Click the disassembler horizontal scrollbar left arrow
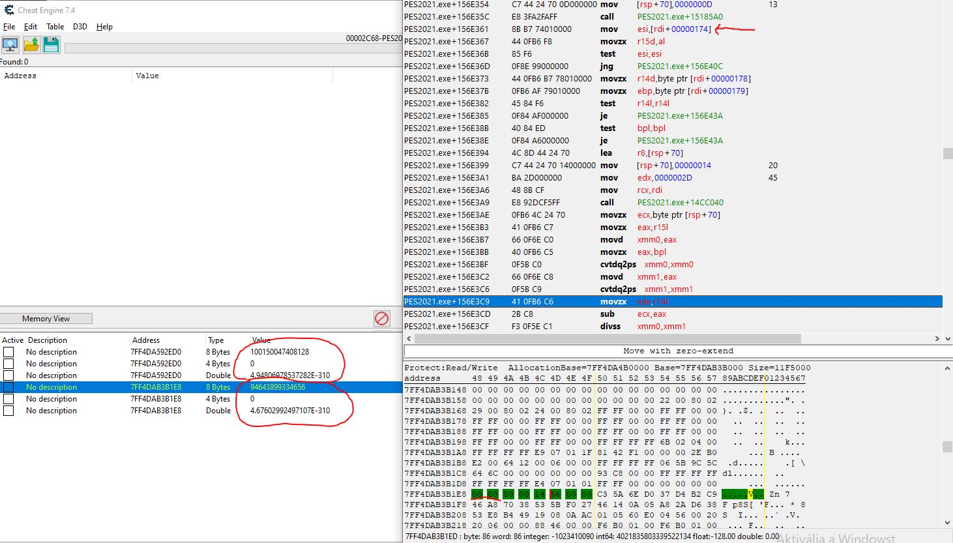 pyautogui.click(x=409, y=338)
